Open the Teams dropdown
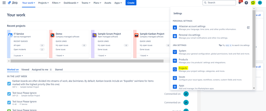266x111 pixels. pyautogui.click(x=86, y=3)
